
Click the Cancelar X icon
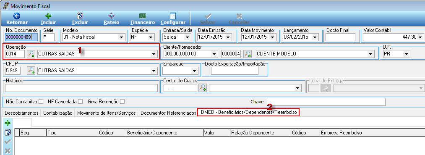(x=239, y=16)
